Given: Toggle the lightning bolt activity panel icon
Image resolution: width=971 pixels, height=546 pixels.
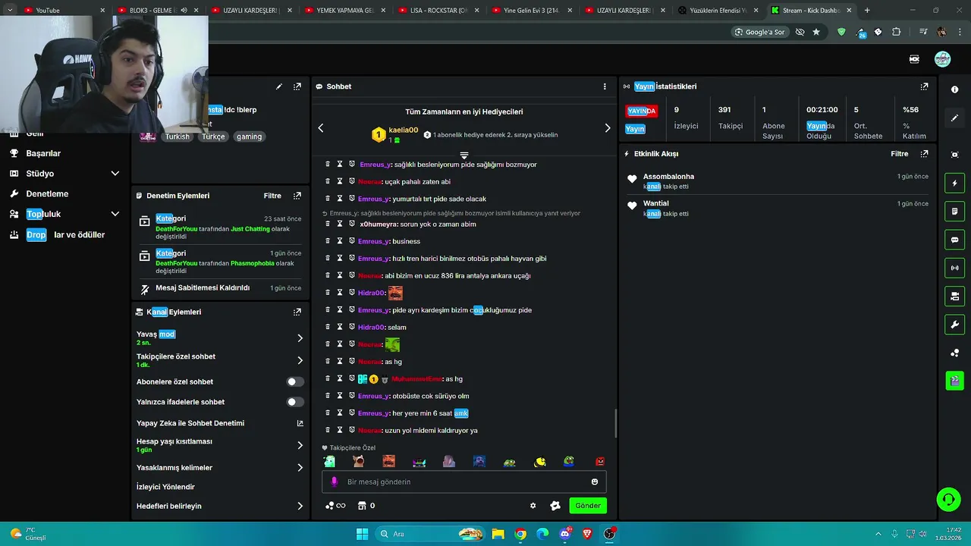Looking at the screenshot, I should [x=954, y=183].
